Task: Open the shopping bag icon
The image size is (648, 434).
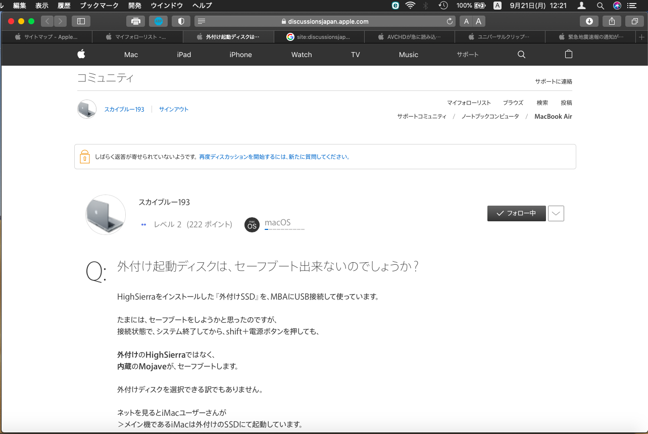Action: (x=568, y=55)
